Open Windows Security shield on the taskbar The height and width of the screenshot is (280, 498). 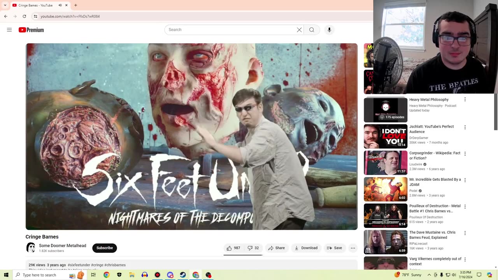[119, 275]
